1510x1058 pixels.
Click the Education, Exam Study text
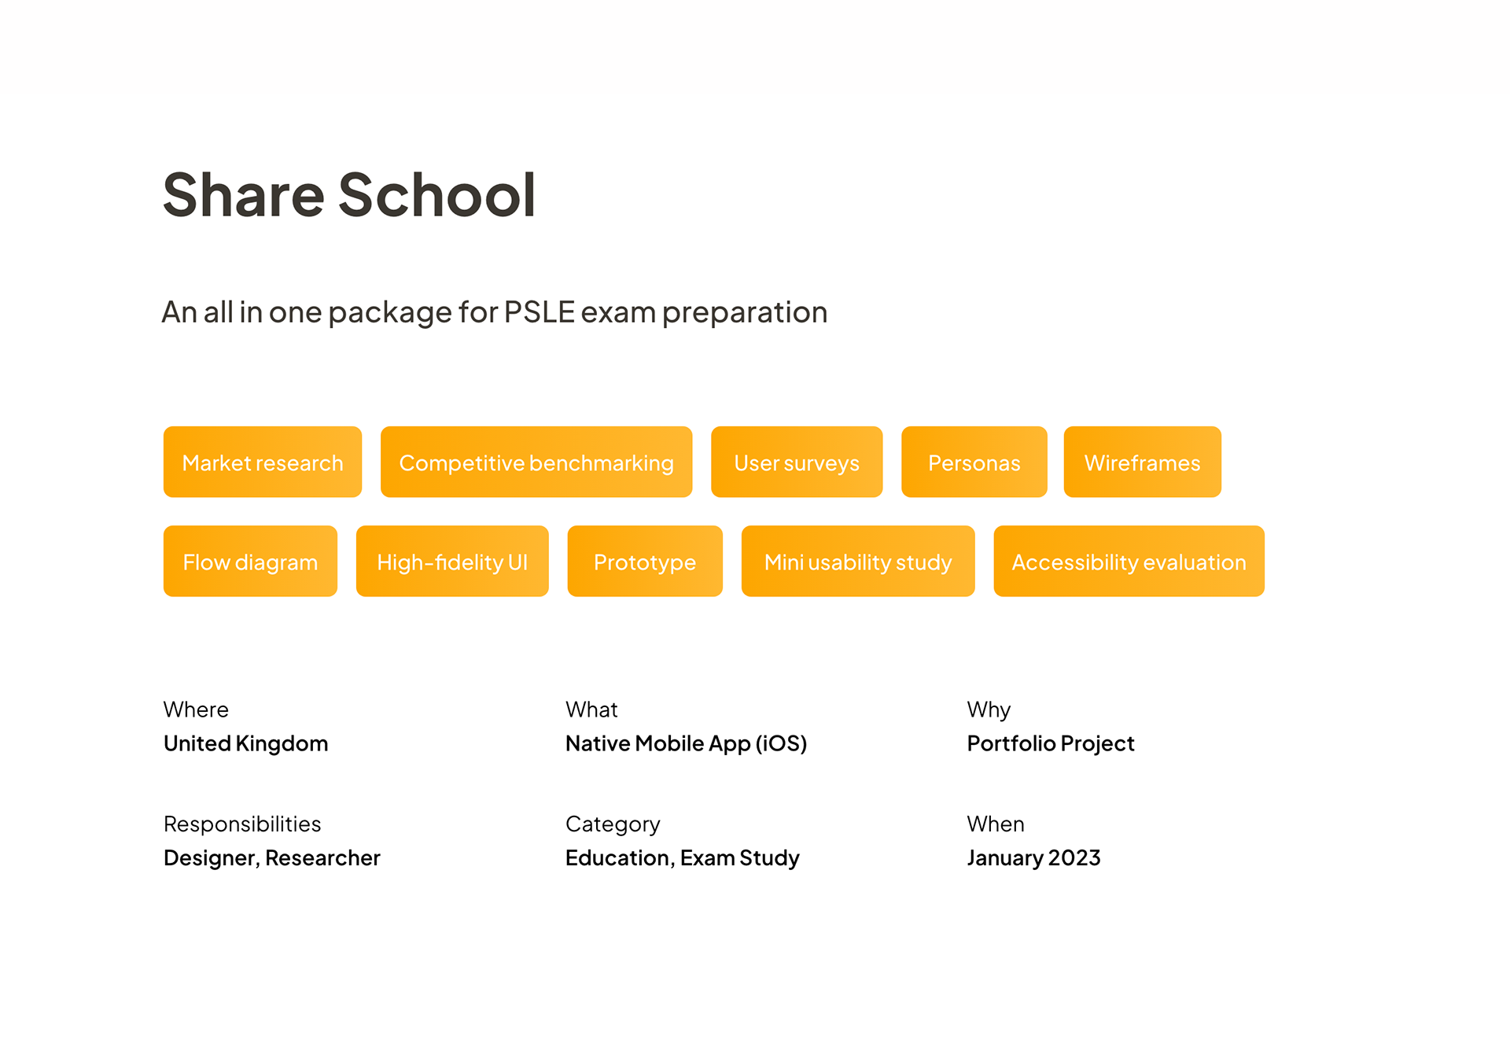click(682, 857)
